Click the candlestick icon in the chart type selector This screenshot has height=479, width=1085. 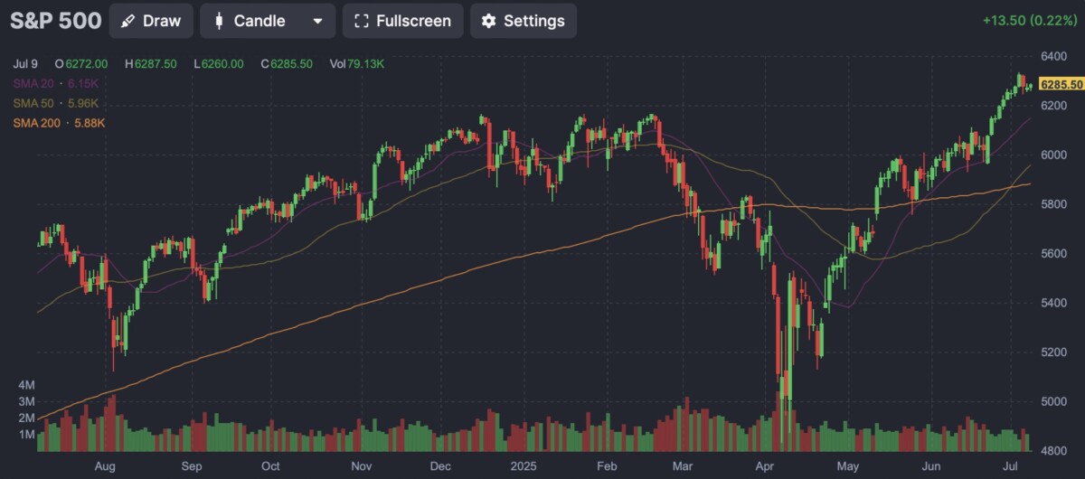pos(218,21)
